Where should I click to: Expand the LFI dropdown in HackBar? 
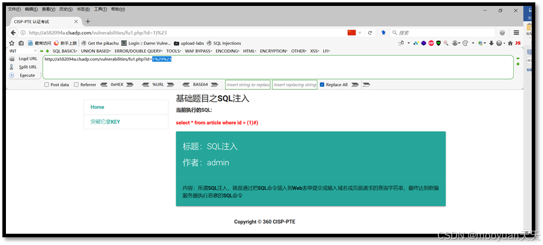click(326, 51)
